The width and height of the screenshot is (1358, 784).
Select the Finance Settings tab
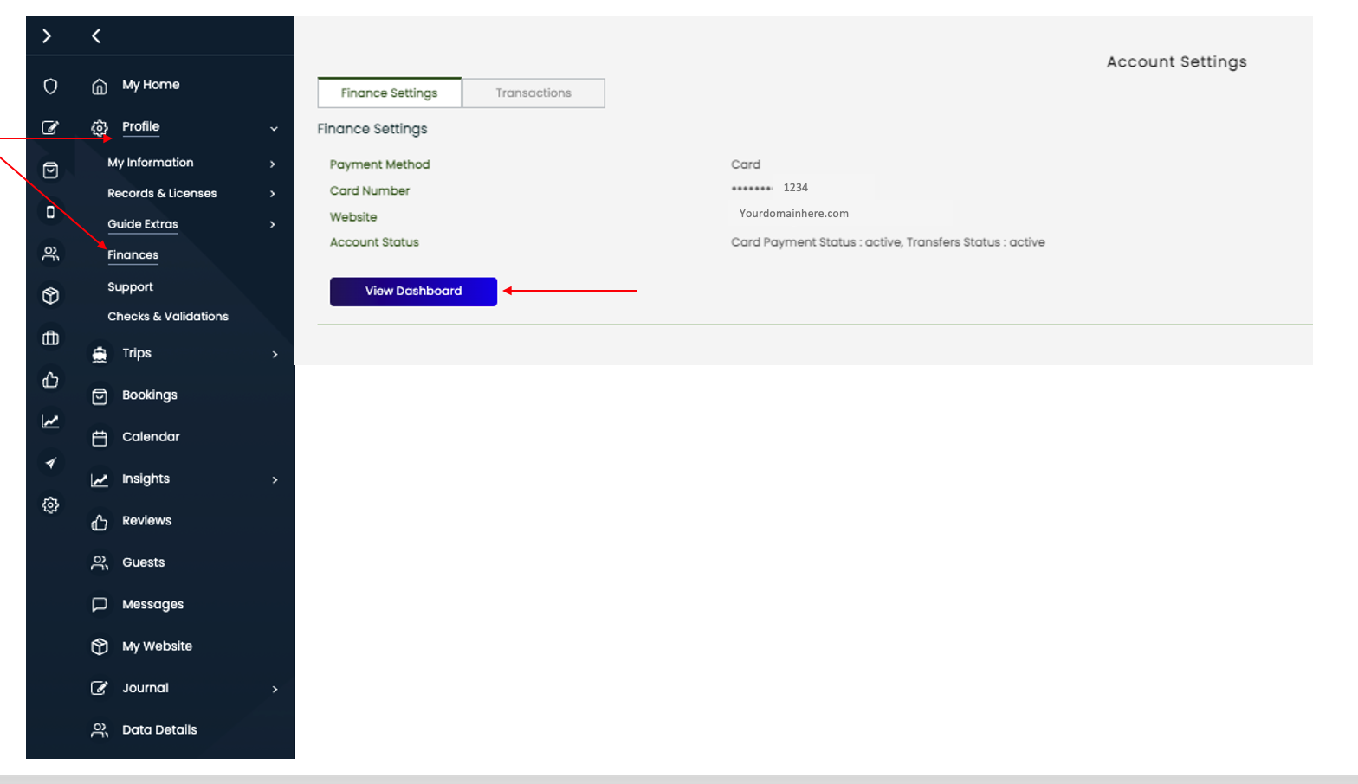tap(389, 93)
